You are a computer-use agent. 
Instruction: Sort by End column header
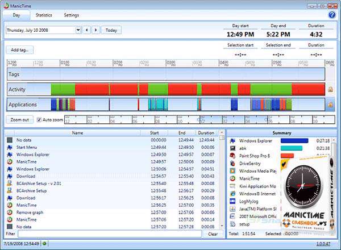pyautogui.click(x=182, y=133)
